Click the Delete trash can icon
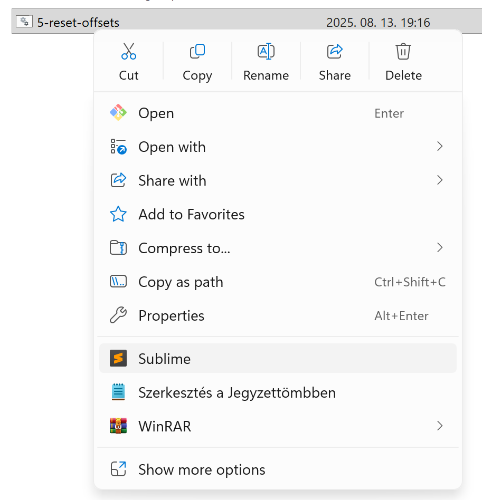The height and width of the screenshot is (500, 482). click(x=403, y=52)
